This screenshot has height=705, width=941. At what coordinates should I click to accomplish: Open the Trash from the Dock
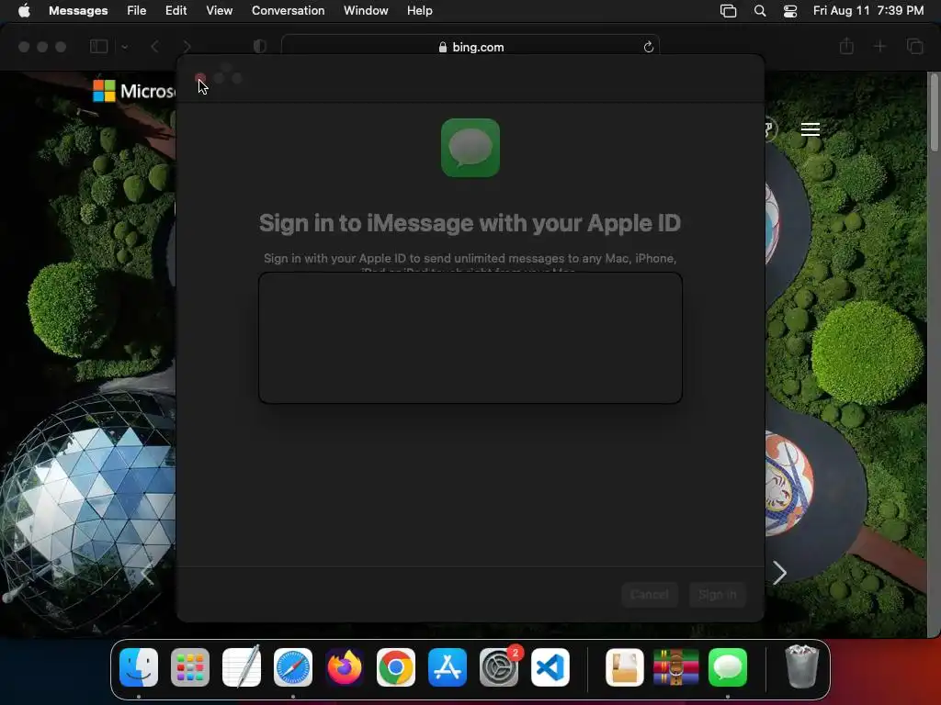click(x=801, y=667)
